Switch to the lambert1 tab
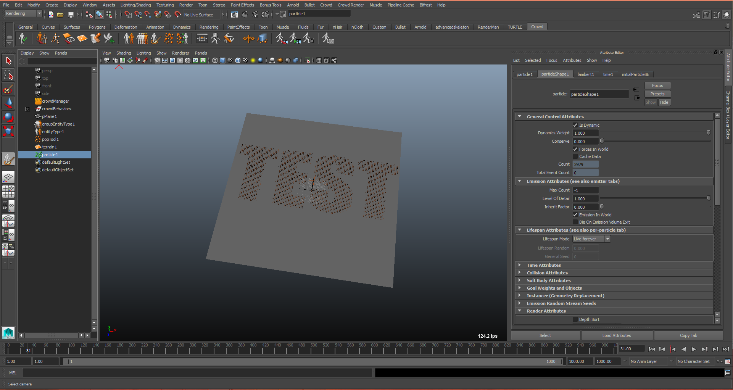733x390 pixels. click(x=585, y=74)
